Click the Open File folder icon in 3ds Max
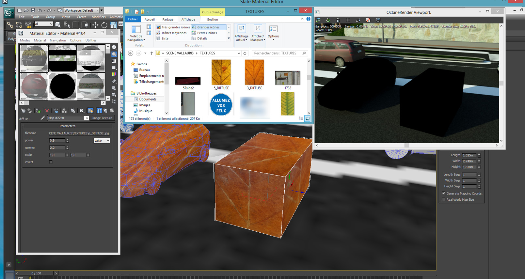The height and width of the screenshot is (279, 525). pyautogui.click(x=26, y=10)
